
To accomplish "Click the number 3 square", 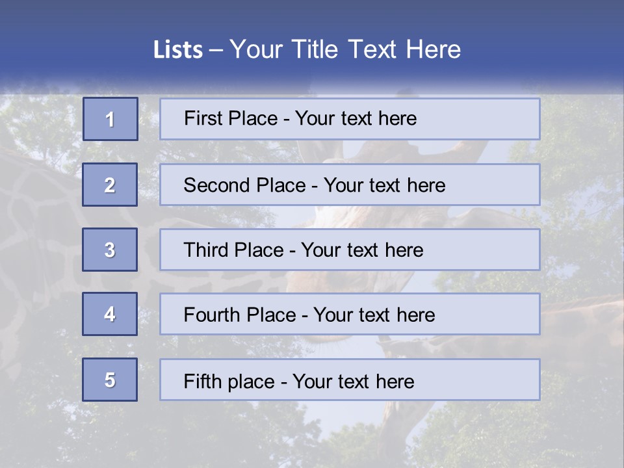I will (110, 250).
